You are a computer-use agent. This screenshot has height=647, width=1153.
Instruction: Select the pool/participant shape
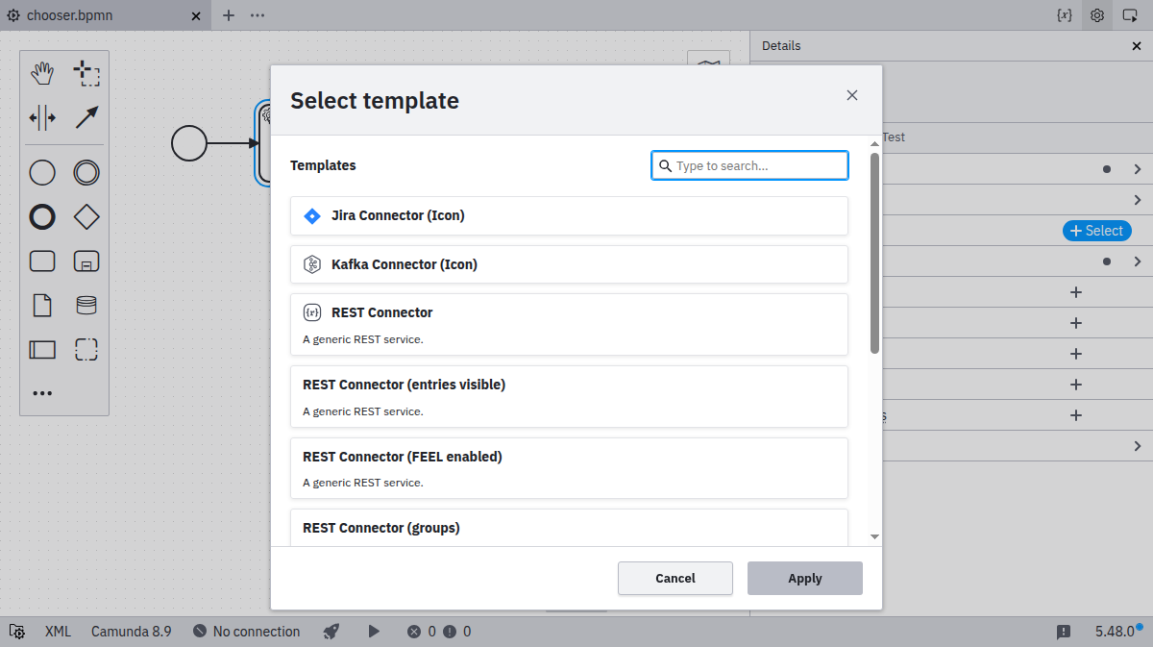point(42,350)
